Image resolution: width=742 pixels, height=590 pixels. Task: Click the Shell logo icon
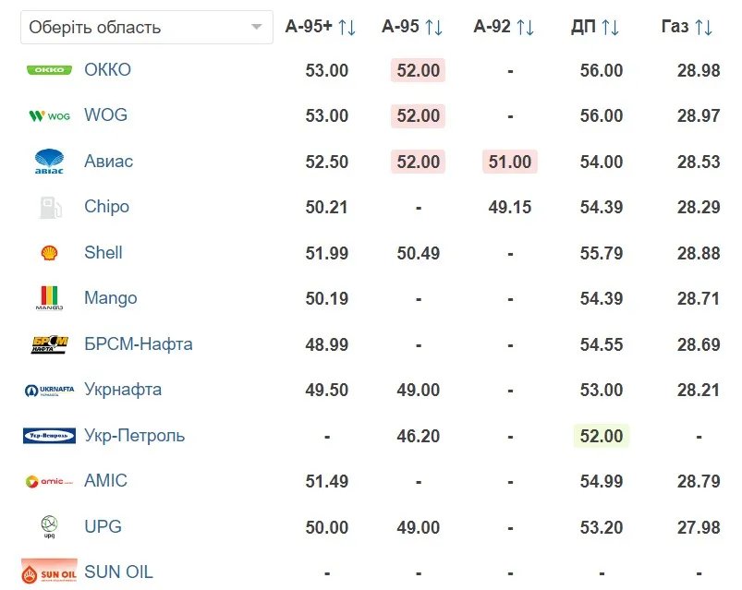click(x=50, y=253)
